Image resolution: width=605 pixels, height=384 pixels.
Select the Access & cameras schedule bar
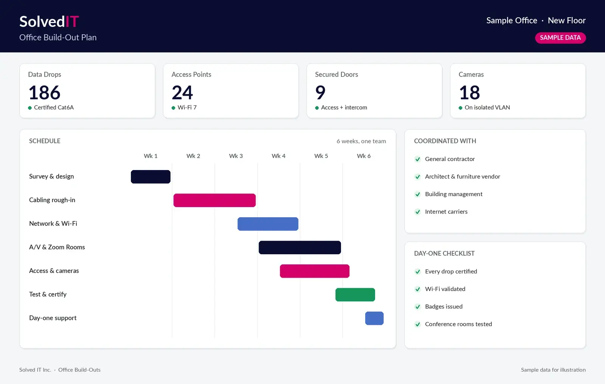point(315,271)
